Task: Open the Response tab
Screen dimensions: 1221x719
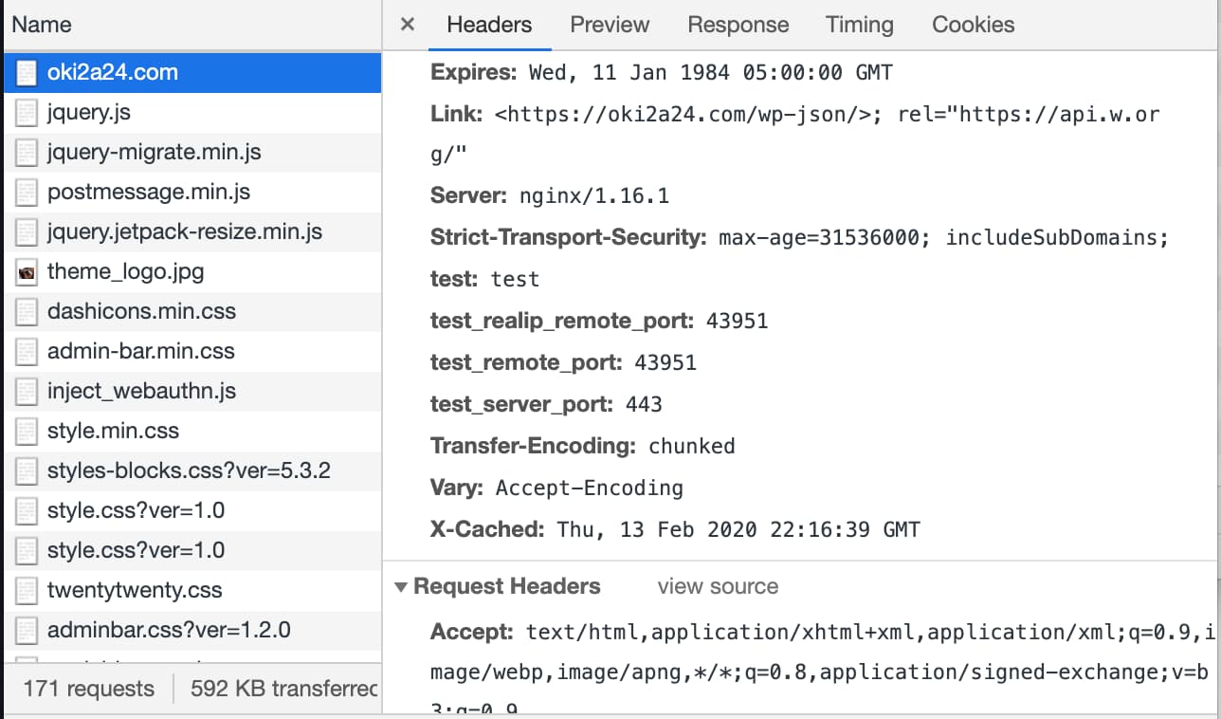Action: pyautogui.click(x=738, y=25)
